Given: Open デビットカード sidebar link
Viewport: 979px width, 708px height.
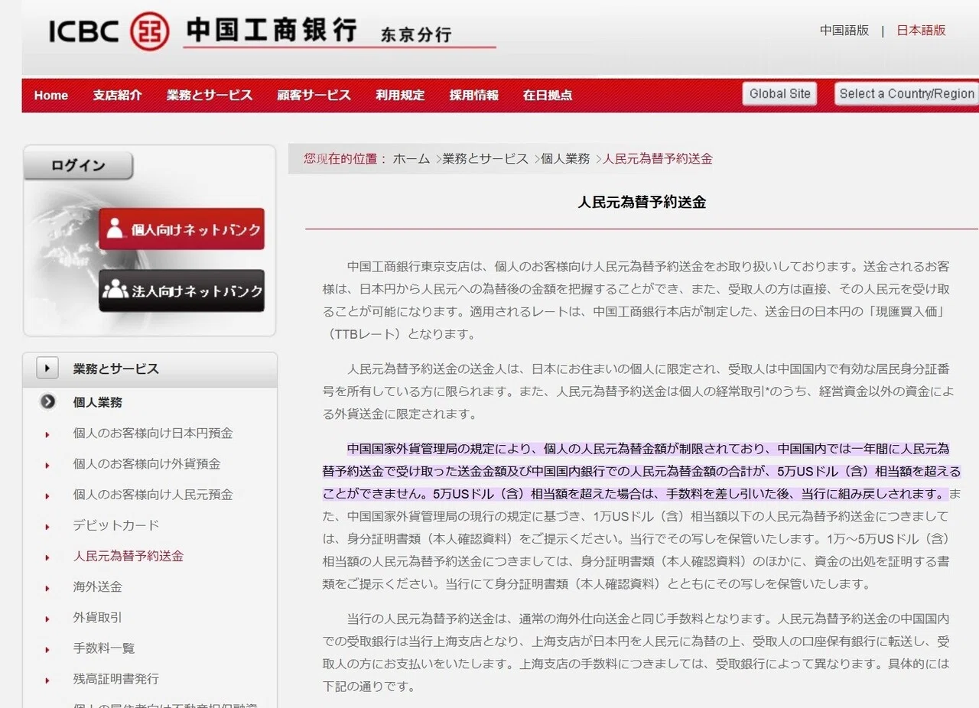Looking at the screenshot, I should pyautogui.click(x=116, y=525).
